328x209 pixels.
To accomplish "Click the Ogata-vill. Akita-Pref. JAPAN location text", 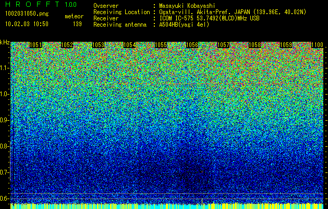I will pyautogui.click(x=233, y=13).
